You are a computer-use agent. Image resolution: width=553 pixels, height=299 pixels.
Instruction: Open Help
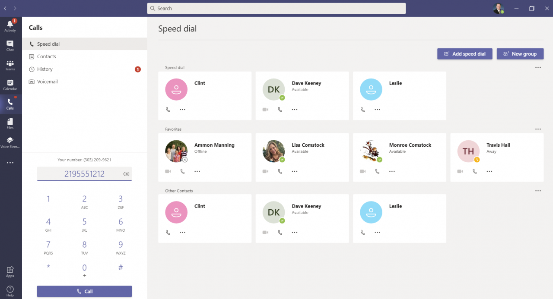10,290
